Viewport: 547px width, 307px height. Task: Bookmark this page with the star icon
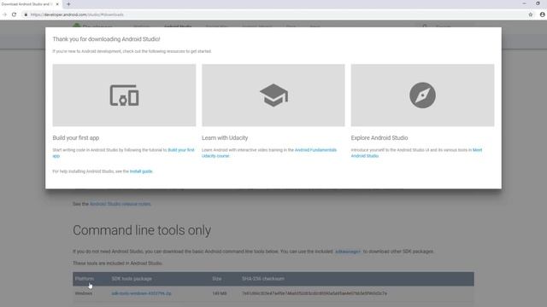[x=531, y=14]
